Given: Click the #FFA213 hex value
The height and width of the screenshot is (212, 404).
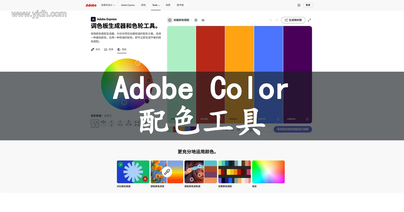Looking at the screenshot, I should click(233, 119).
